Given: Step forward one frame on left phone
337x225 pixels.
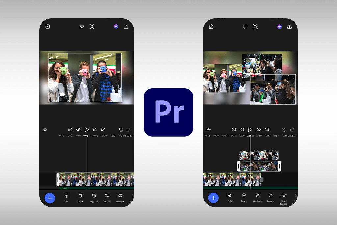Looking at the screenshot, I should click(95, 130).
